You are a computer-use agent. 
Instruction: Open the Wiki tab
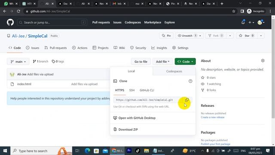click(x=119, y=48)
